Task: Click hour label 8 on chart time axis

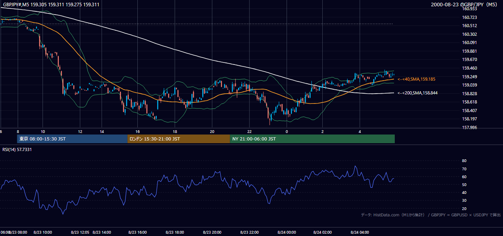Action: [18, 131]
